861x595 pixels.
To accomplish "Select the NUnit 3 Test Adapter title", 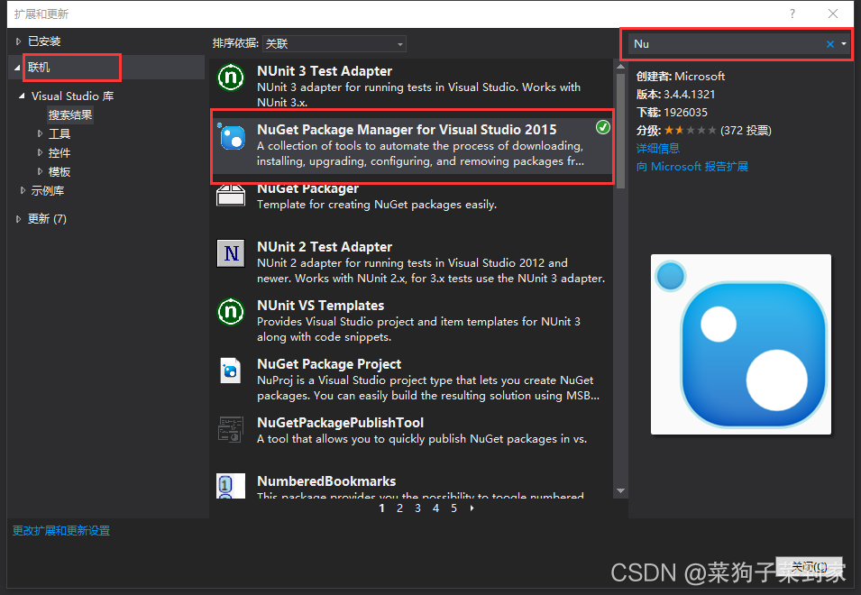I will (325, 71).
